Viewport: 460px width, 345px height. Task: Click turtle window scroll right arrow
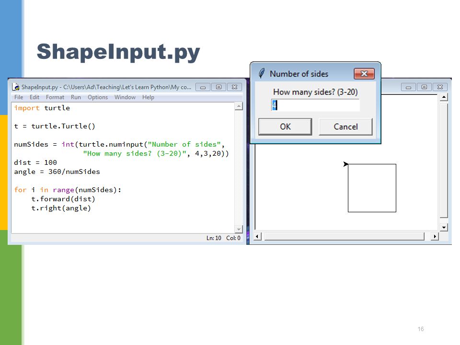[x=435, y=236]
